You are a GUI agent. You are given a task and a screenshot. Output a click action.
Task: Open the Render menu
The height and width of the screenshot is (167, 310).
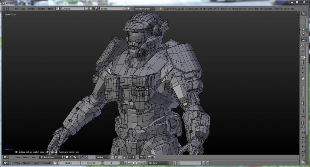tap(31, 9)
